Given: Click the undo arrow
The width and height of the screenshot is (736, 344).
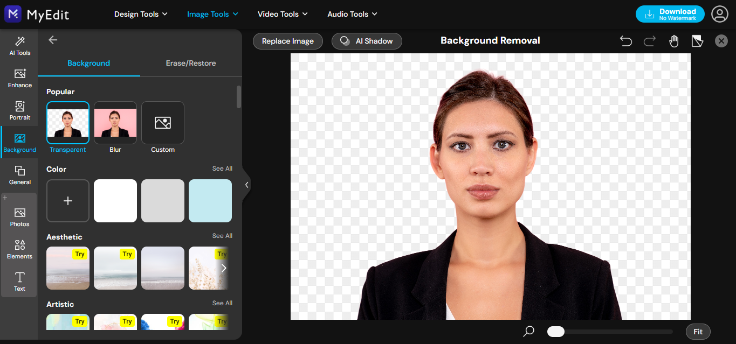Looking at the screenshot, I should click(625, 40).
